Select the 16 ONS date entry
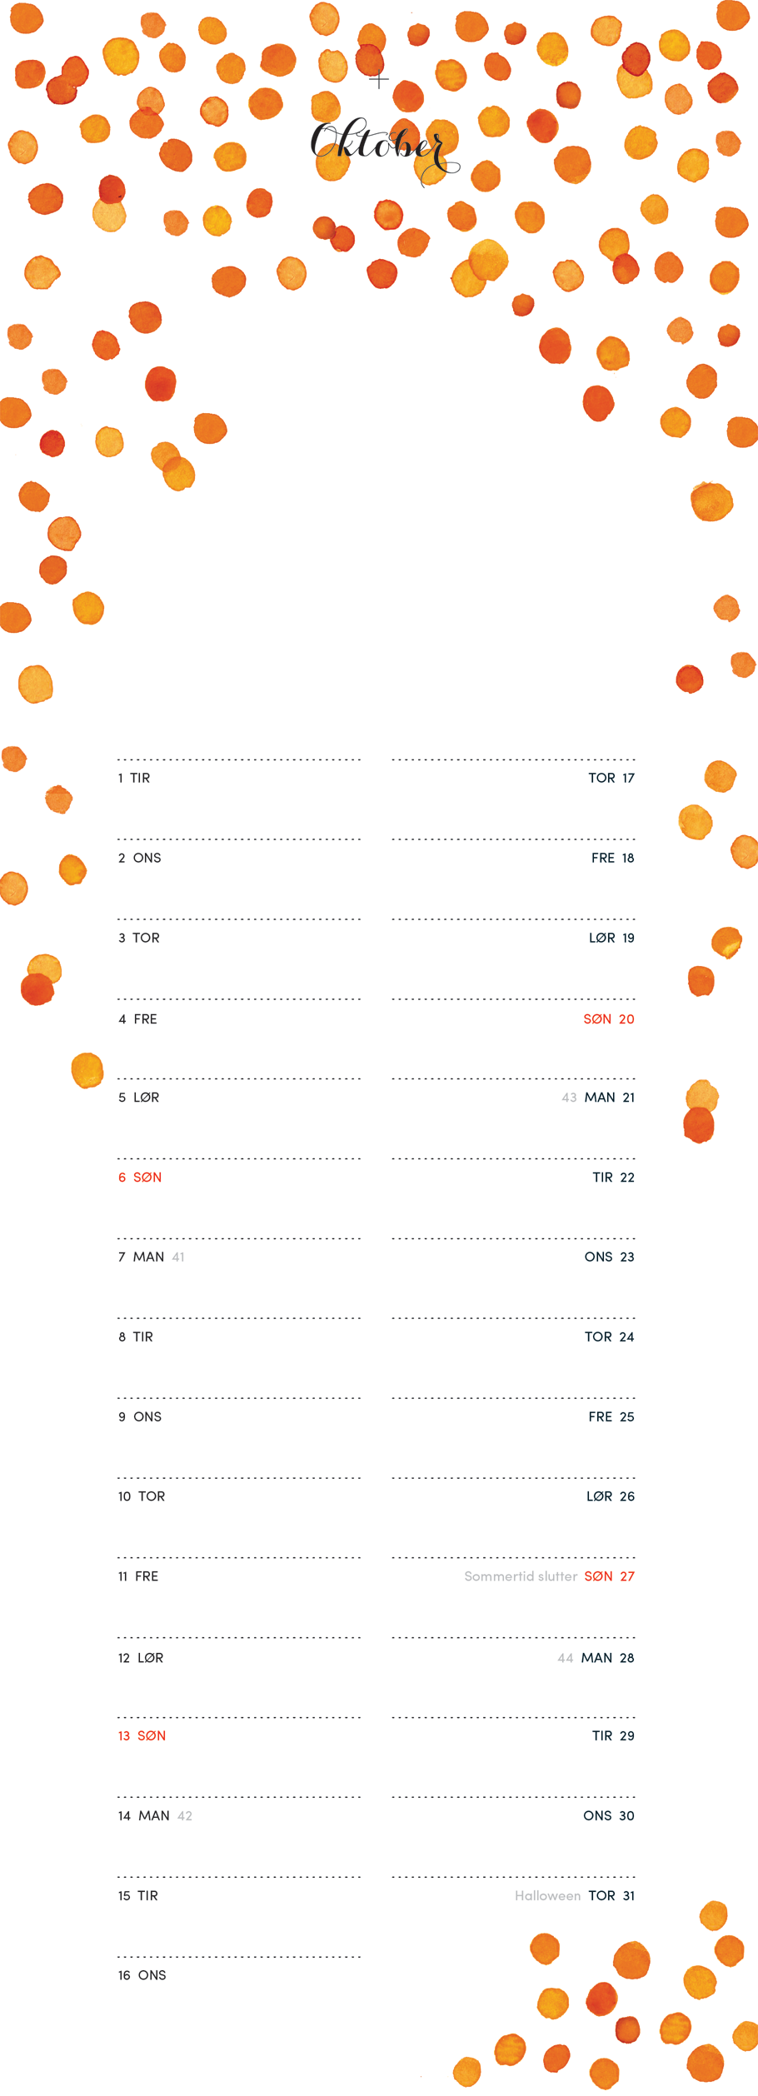 (x=142, y=1974)
